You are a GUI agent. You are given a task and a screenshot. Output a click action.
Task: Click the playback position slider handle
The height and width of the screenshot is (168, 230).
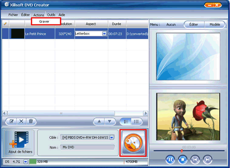point(182,151)
